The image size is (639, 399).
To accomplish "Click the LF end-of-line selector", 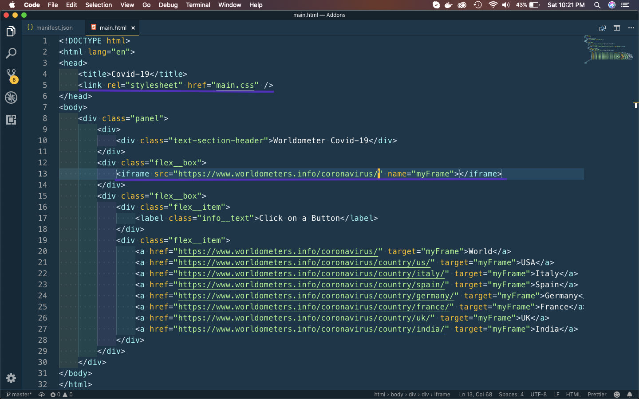I will click(556, 395).
